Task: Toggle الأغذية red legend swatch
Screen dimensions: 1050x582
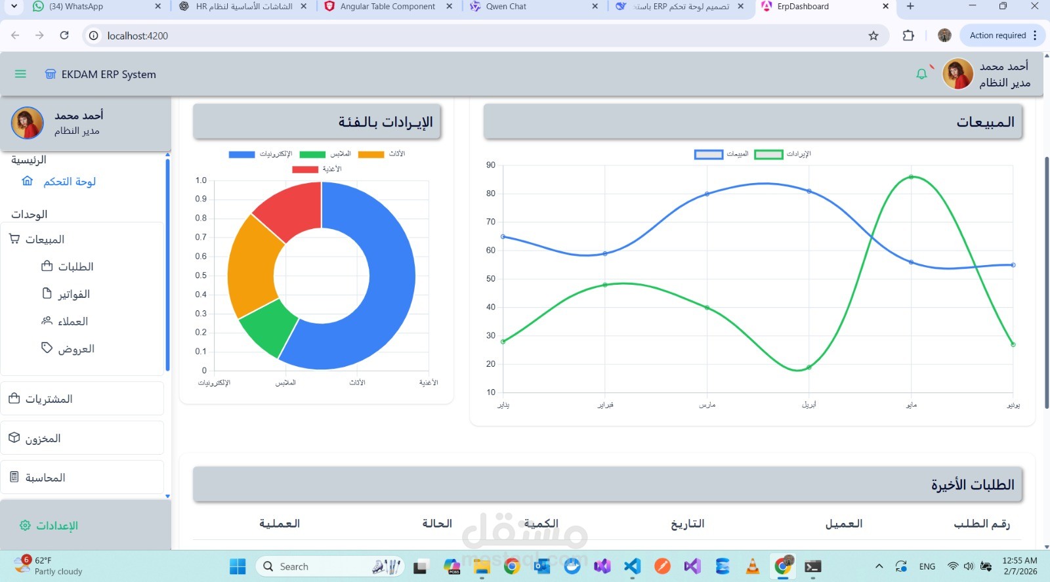Action: click(305, 170)
